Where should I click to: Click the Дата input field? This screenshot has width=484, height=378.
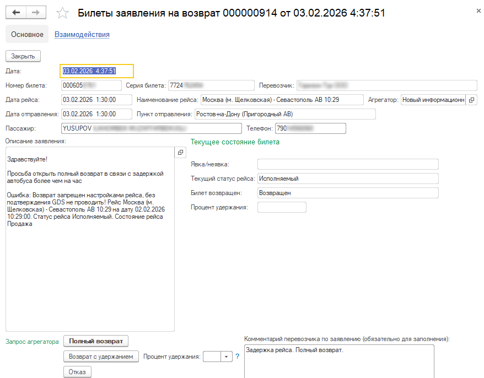[96, 71]
